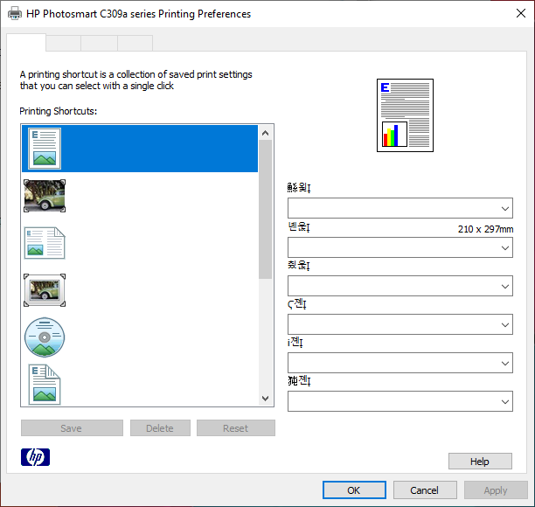Click the Save shortcut button
Screen dimensions: 535x507
72,428
